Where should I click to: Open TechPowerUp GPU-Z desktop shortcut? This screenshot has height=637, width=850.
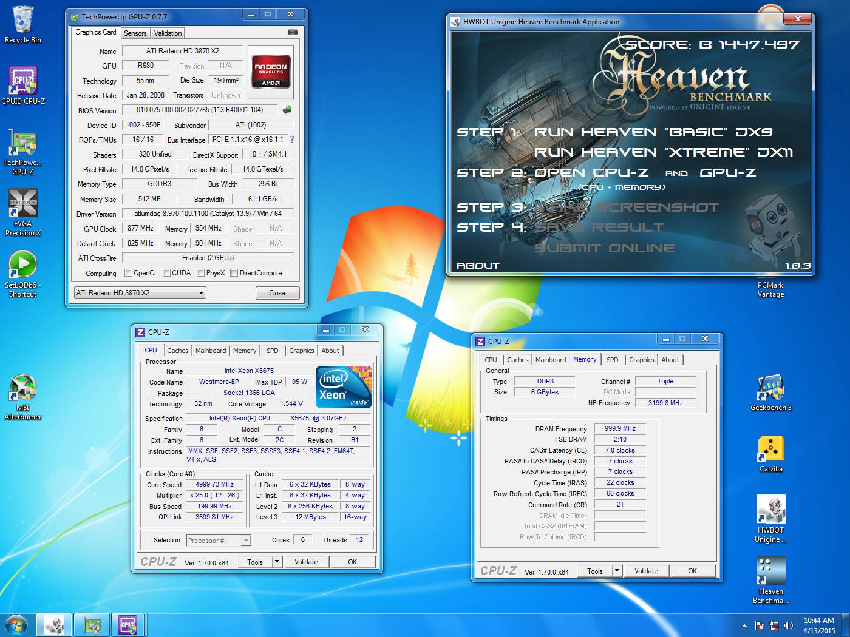tap(23, 152)
